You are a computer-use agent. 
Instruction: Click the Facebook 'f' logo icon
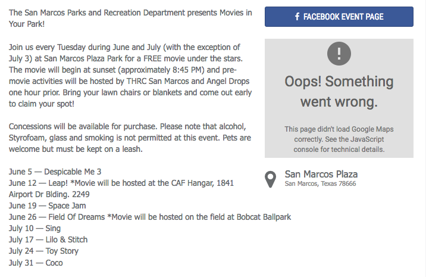point(297,17)
